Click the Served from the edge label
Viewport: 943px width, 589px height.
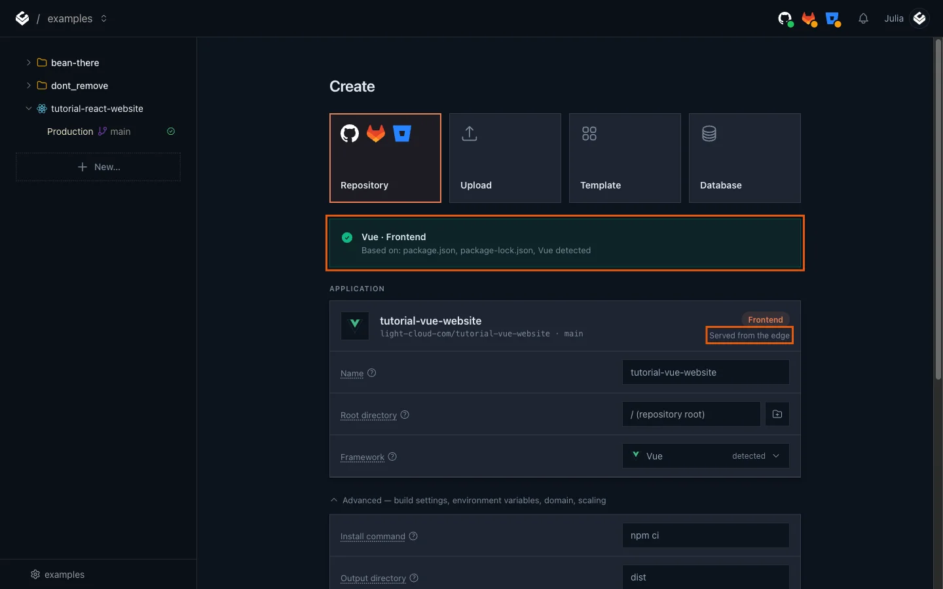tap(749, 336)
